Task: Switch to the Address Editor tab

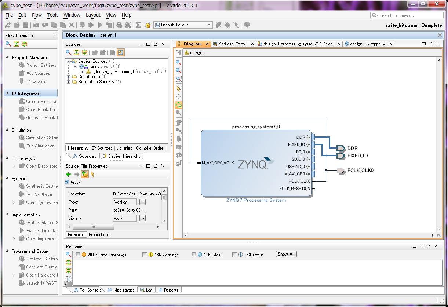Action: [232, 44]
